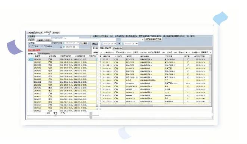The height and width of the screenshot is (144, 247).
Task: Open the second tab above the right order table
Action: 117,48
